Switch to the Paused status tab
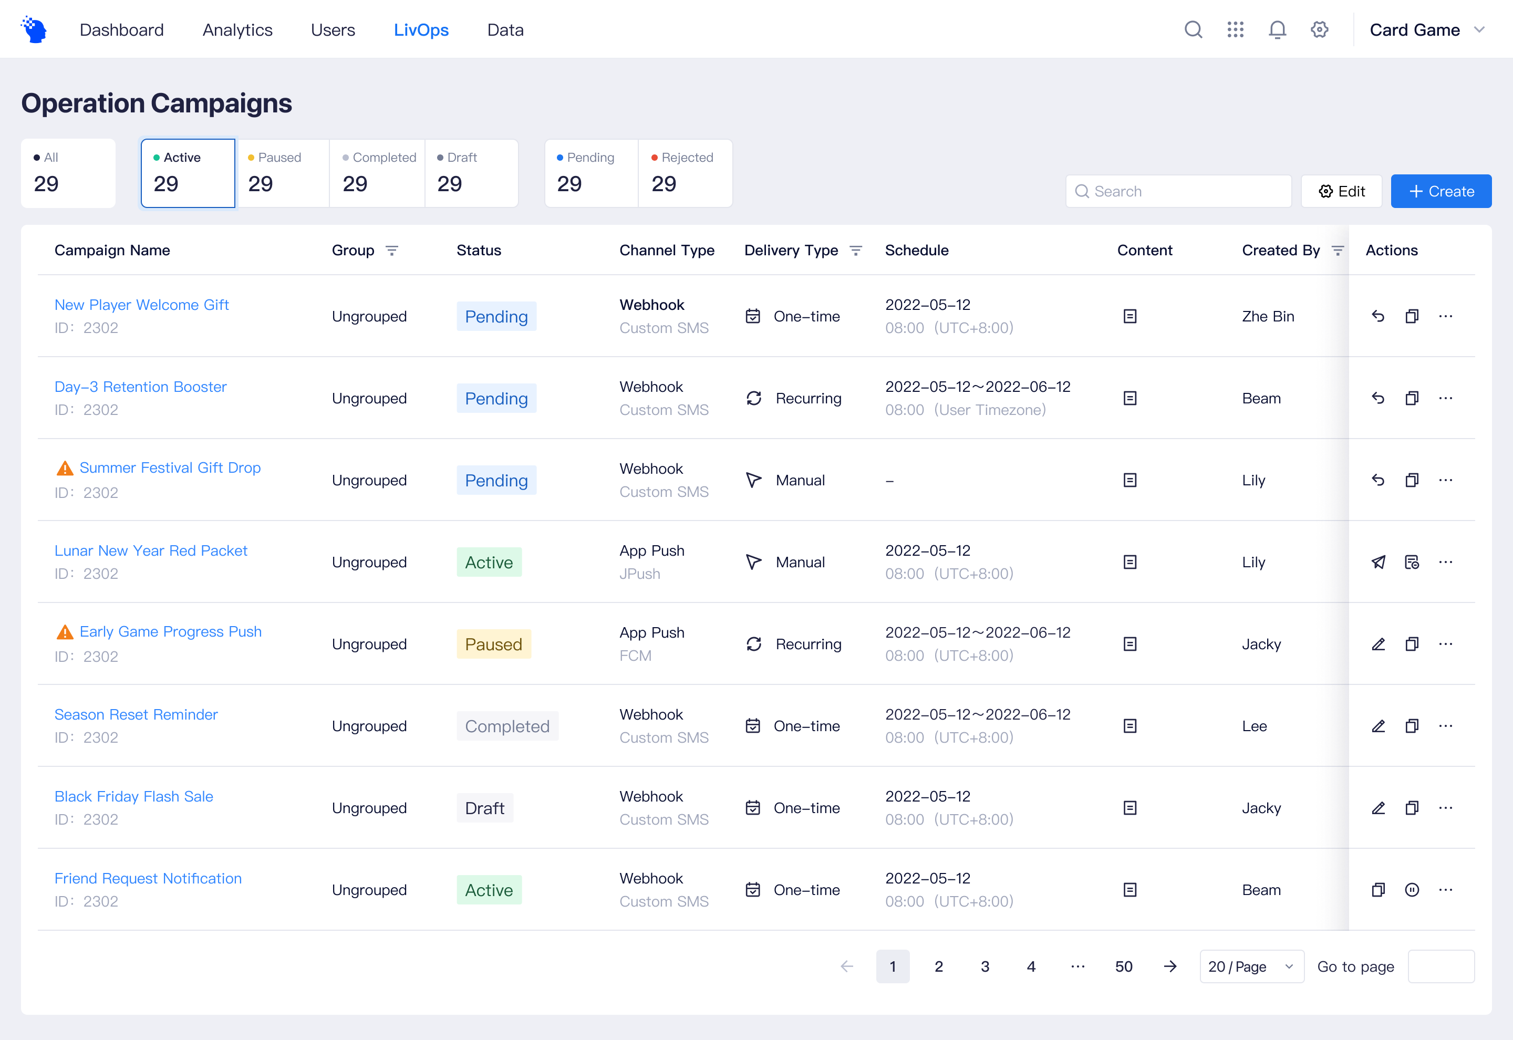 click(283, 173)
